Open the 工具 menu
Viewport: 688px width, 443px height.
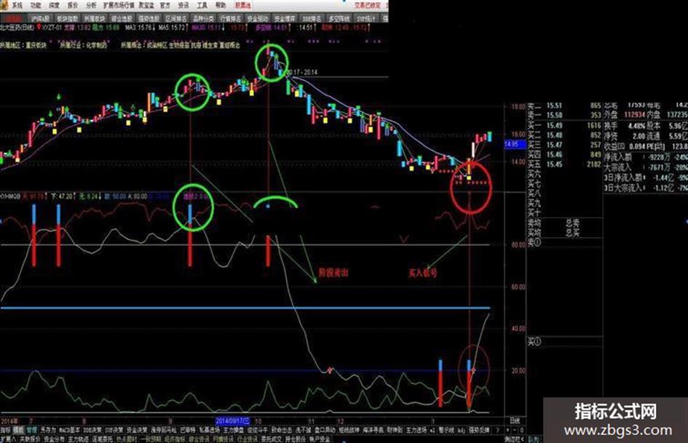[202, 6]
